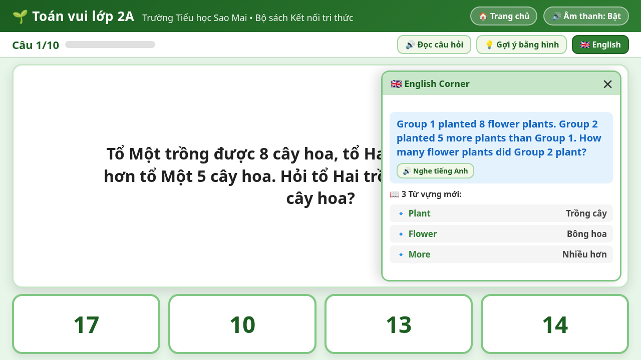Toggle the English translation panel
This screenshot has width=641, height=360.
tap(600, 44)
